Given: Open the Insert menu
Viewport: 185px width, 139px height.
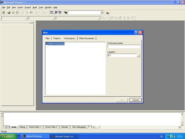Looking at the screenshot, I should point(20,8).
